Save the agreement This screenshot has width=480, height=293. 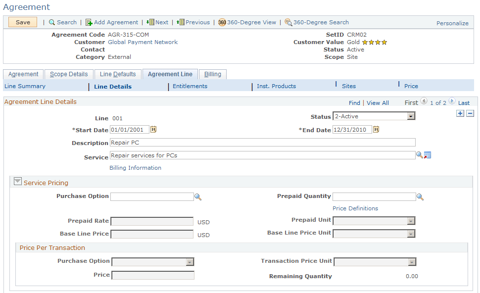point(22,22)
